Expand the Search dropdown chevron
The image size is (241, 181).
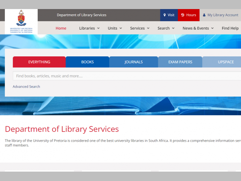[173, 28]
